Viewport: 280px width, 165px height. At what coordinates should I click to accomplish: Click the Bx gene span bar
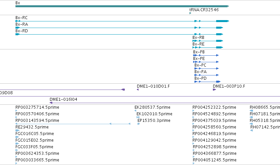coord(122,6)
